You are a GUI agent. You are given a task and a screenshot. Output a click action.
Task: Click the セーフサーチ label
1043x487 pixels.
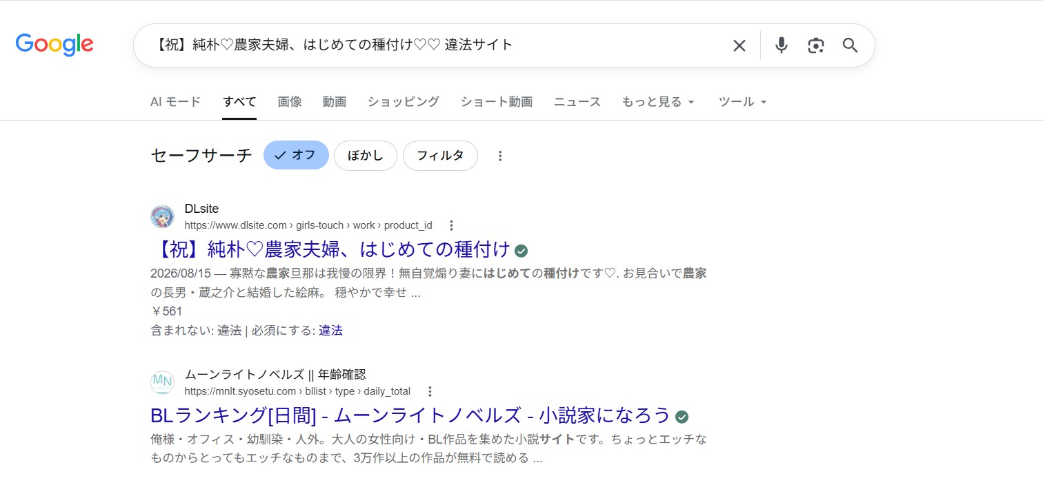pyautogui.click(x=201, y=156)
